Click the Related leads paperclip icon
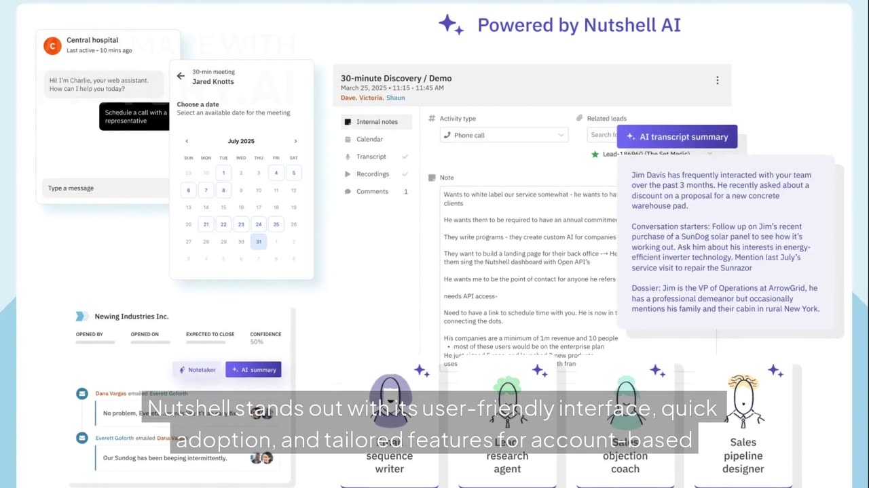 (579, 118)
